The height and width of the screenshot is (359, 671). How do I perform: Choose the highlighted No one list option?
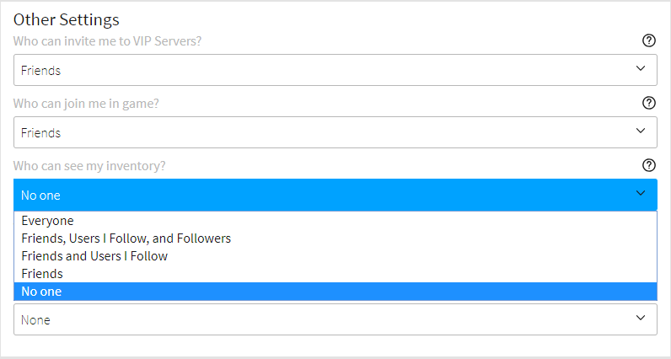point(42,292)
